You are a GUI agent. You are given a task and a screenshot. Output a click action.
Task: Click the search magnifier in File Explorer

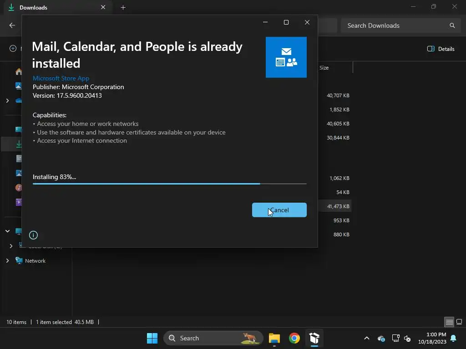point(452,25)
